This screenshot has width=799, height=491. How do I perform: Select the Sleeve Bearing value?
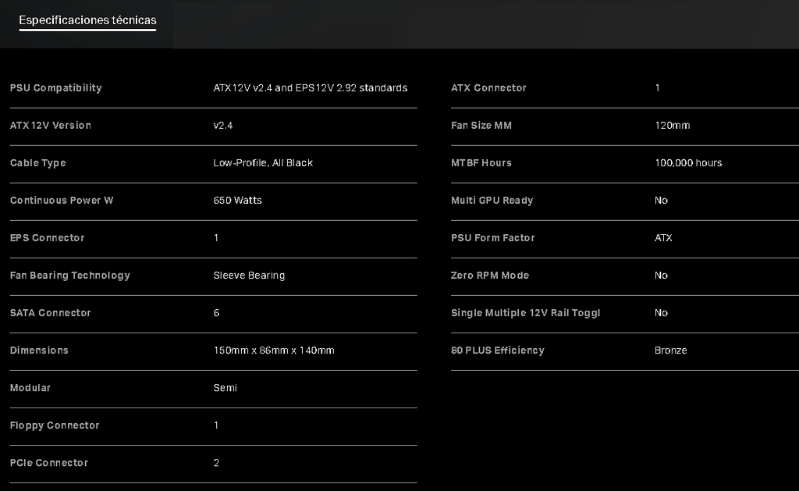pyautogui.click(x=249, y=276)
